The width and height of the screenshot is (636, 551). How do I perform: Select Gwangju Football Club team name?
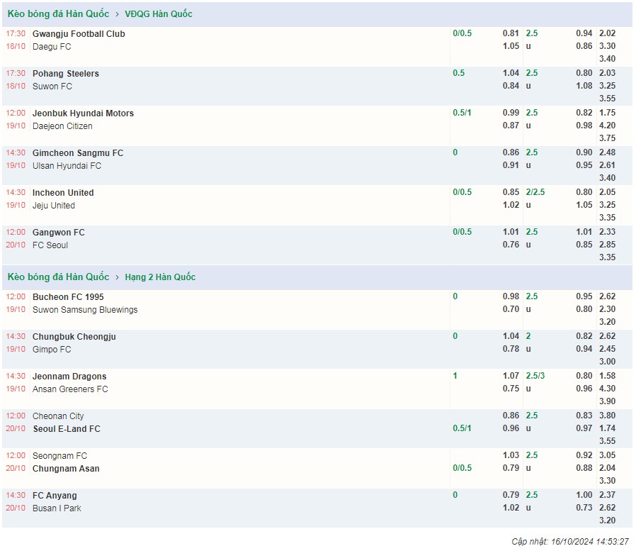point(79,34)
